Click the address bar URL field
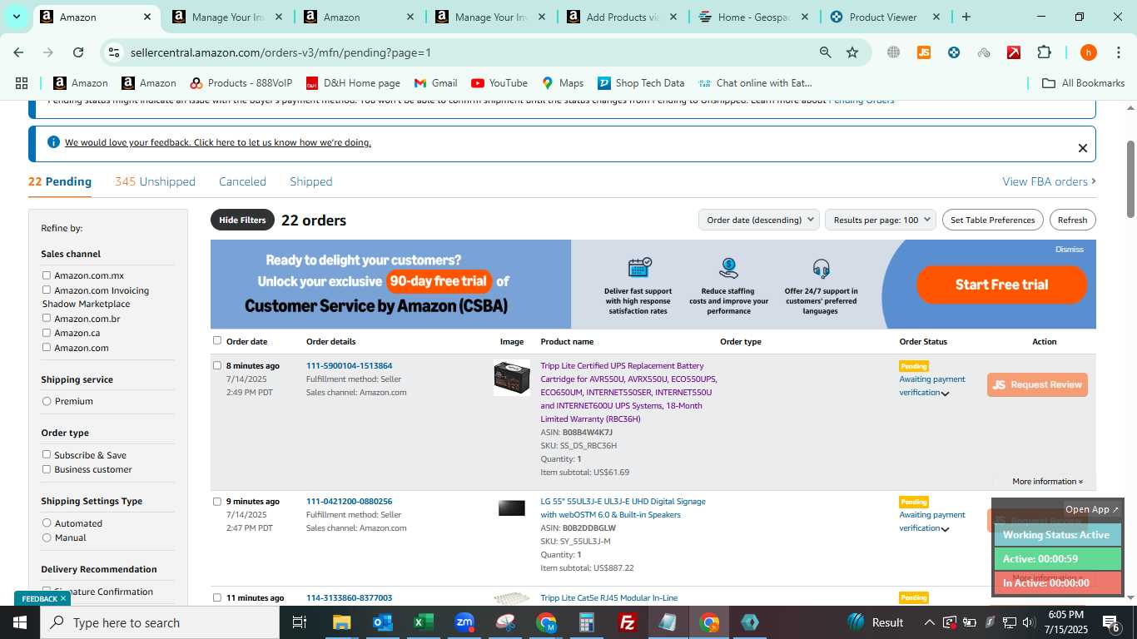 pyautogui.click(x=466, y=52)
